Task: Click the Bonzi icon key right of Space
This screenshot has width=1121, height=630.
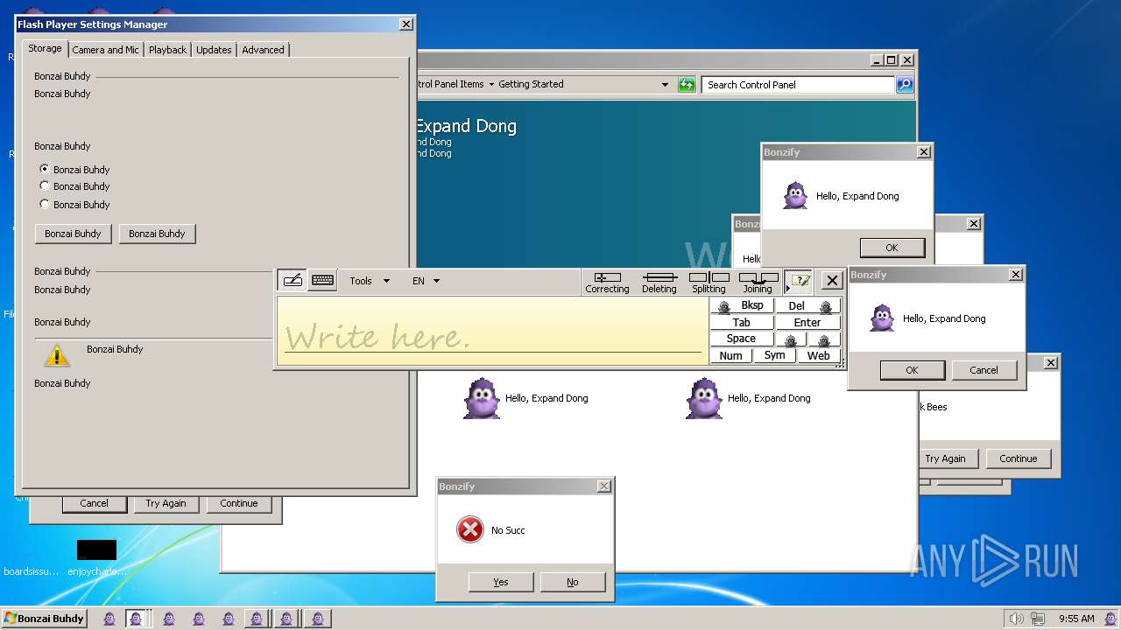Action: (x=792, y=339)
